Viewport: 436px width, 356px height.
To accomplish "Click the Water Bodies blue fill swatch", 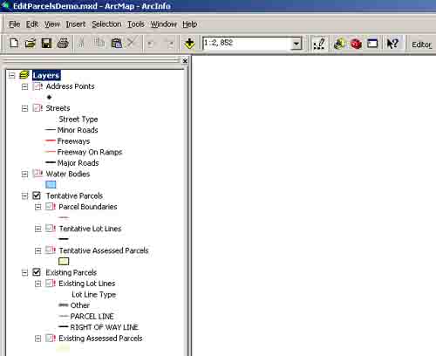I will (51, 184).
